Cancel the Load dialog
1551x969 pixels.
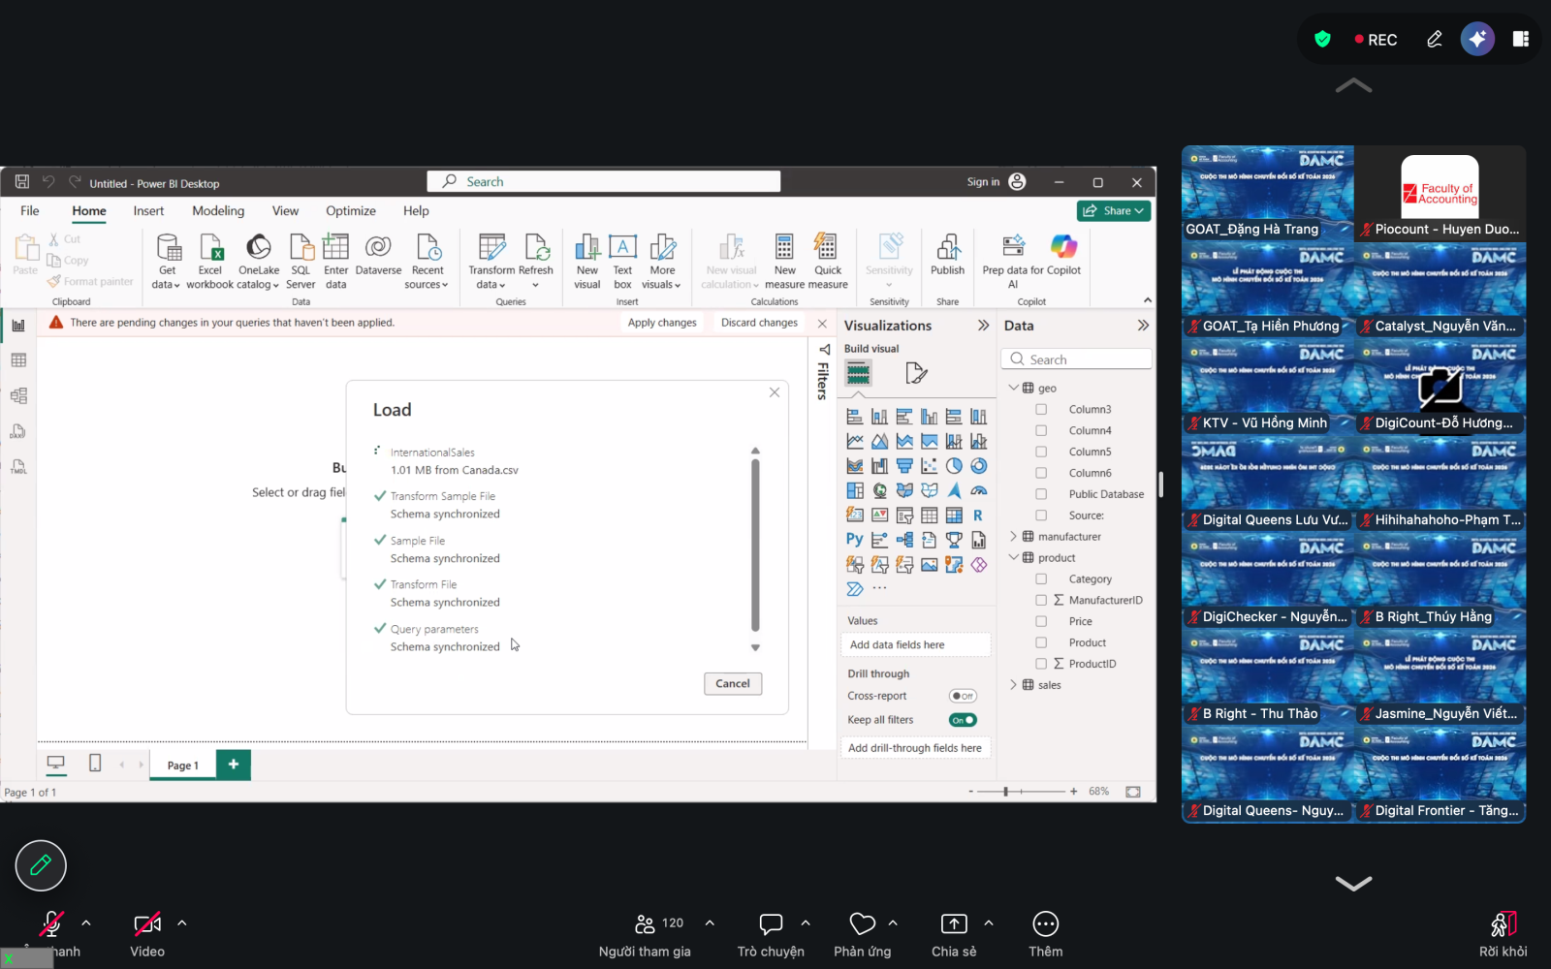click(733, 683)
